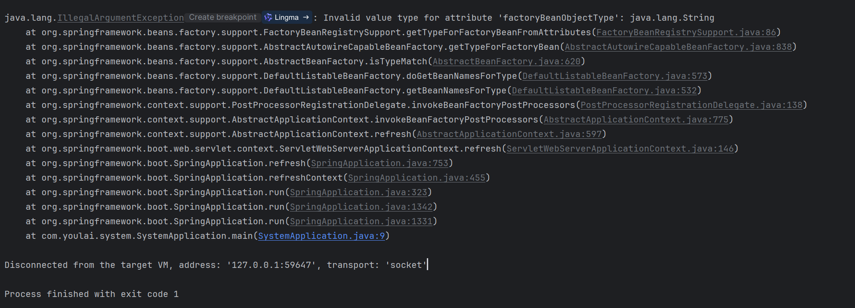This screenshot has height=308, width=855.
Task: Navigate to SpringApplication.java:1331
Action: point(361,222)
